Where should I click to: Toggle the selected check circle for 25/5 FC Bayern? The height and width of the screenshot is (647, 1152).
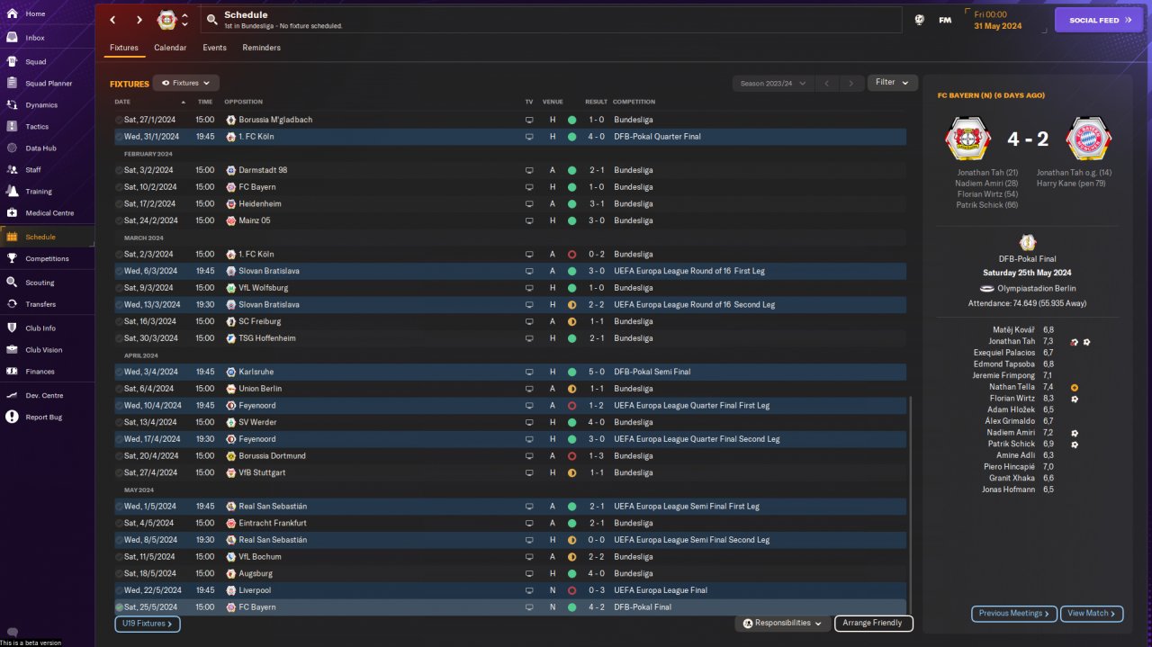tap(119, 607)
